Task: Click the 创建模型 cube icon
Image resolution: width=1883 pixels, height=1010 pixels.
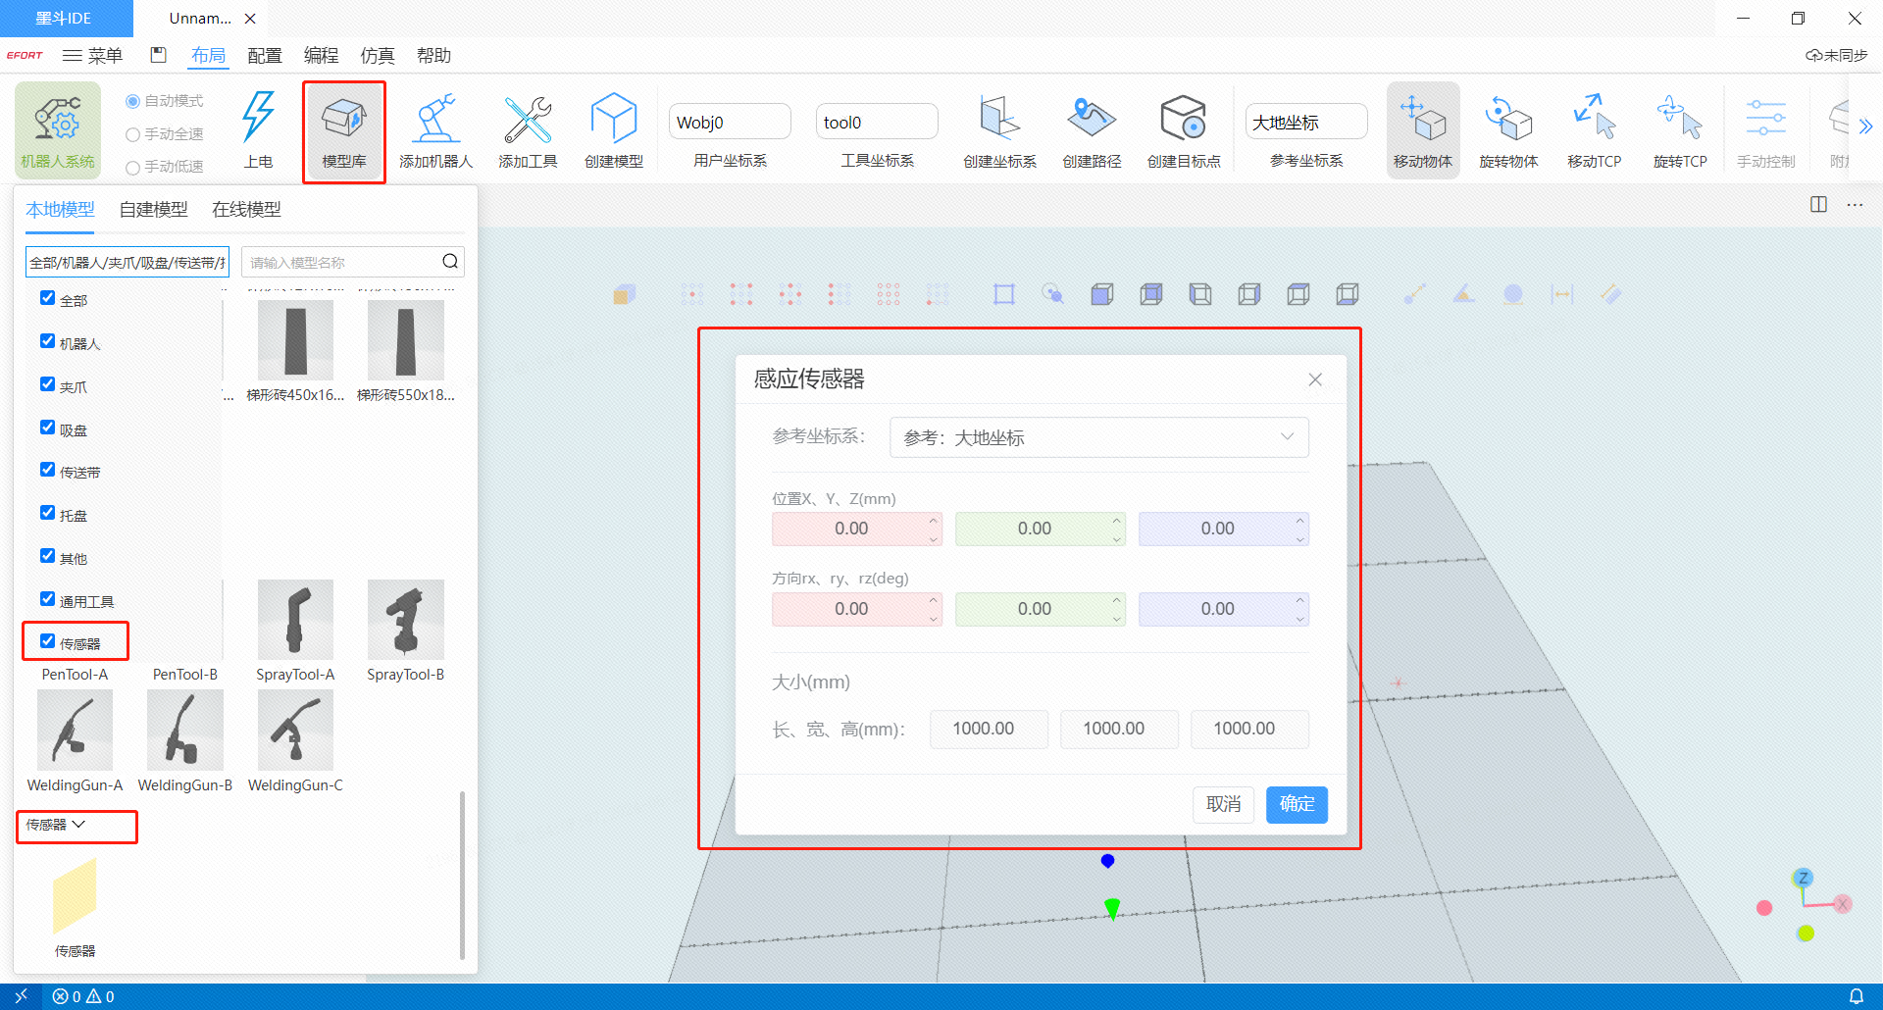Action: (614, 130)
